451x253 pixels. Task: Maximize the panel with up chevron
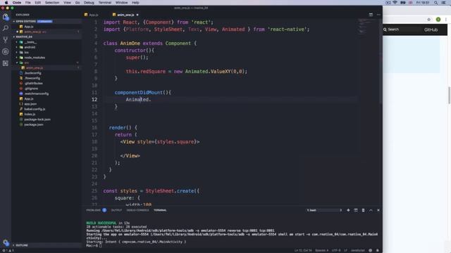coord(371,210)
